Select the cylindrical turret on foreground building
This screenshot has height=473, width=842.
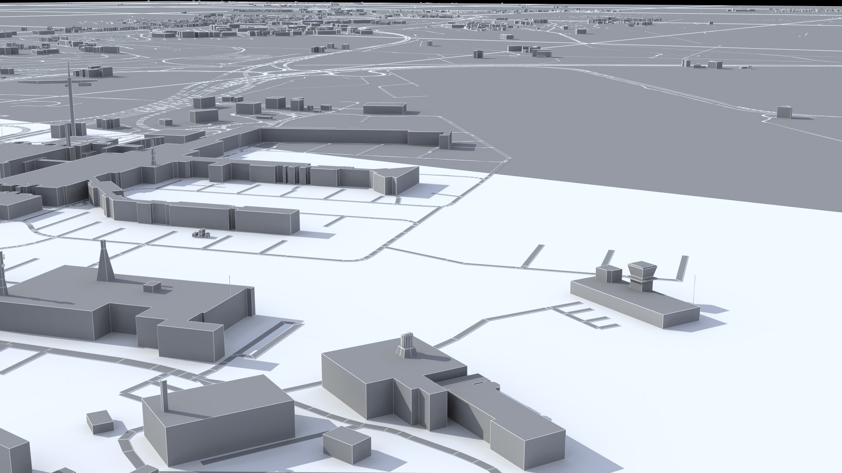click(x=407, y=344)
